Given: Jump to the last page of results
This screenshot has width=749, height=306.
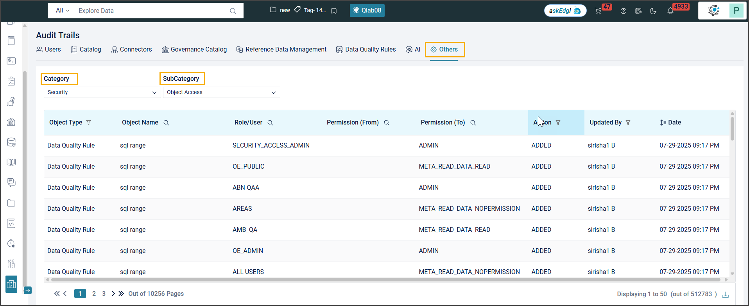Looking at the screenshot, I should [x=121, y=294].
